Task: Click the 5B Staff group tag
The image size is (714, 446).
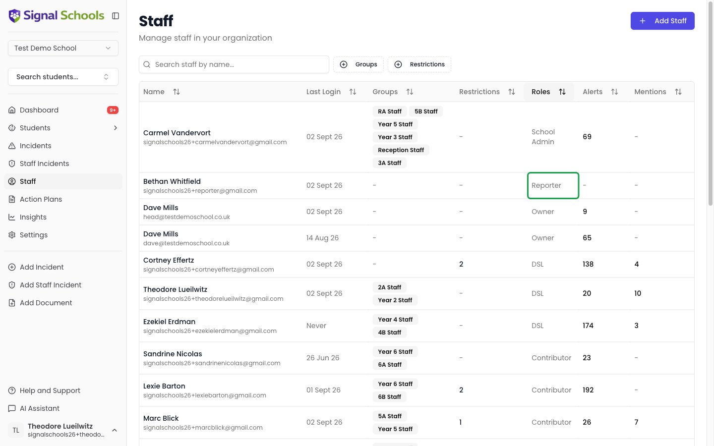Action: pyautogui.click(x=426, y=111)
